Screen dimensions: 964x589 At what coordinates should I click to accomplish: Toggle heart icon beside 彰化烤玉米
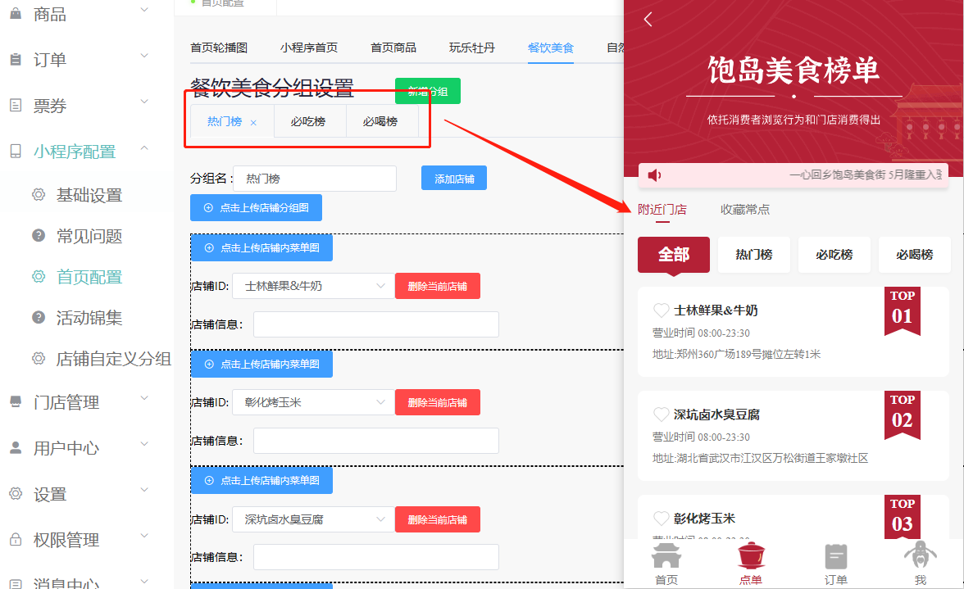tap(661, 519)
